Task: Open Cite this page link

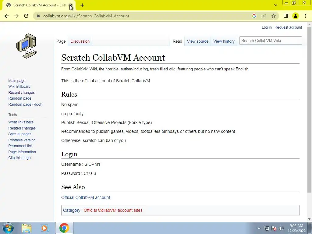Action: (19, 158)
